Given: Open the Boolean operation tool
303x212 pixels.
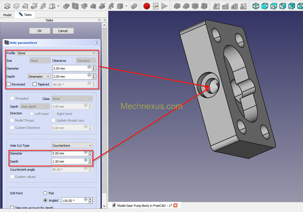Looking at the screenshot, I should (134, 6).
